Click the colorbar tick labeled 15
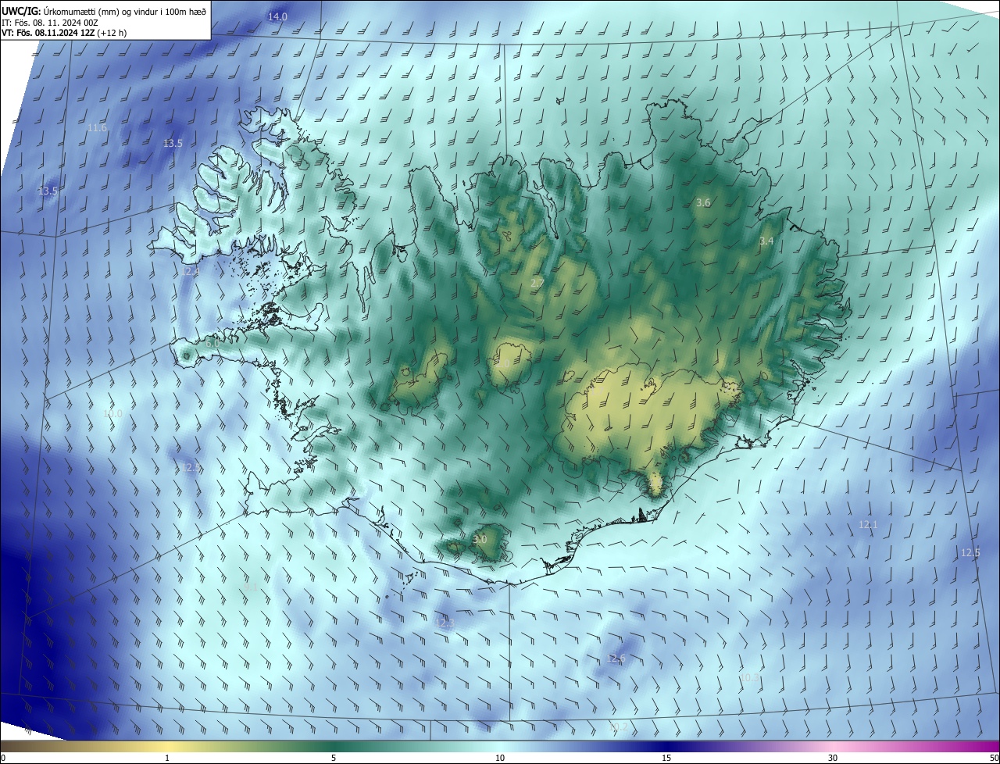Viewport: 1000px width, 764px height. tap(666, 758)
